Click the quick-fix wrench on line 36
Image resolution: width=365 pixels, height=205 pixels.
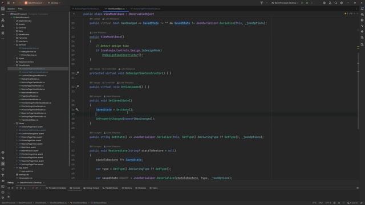(77, 109)
